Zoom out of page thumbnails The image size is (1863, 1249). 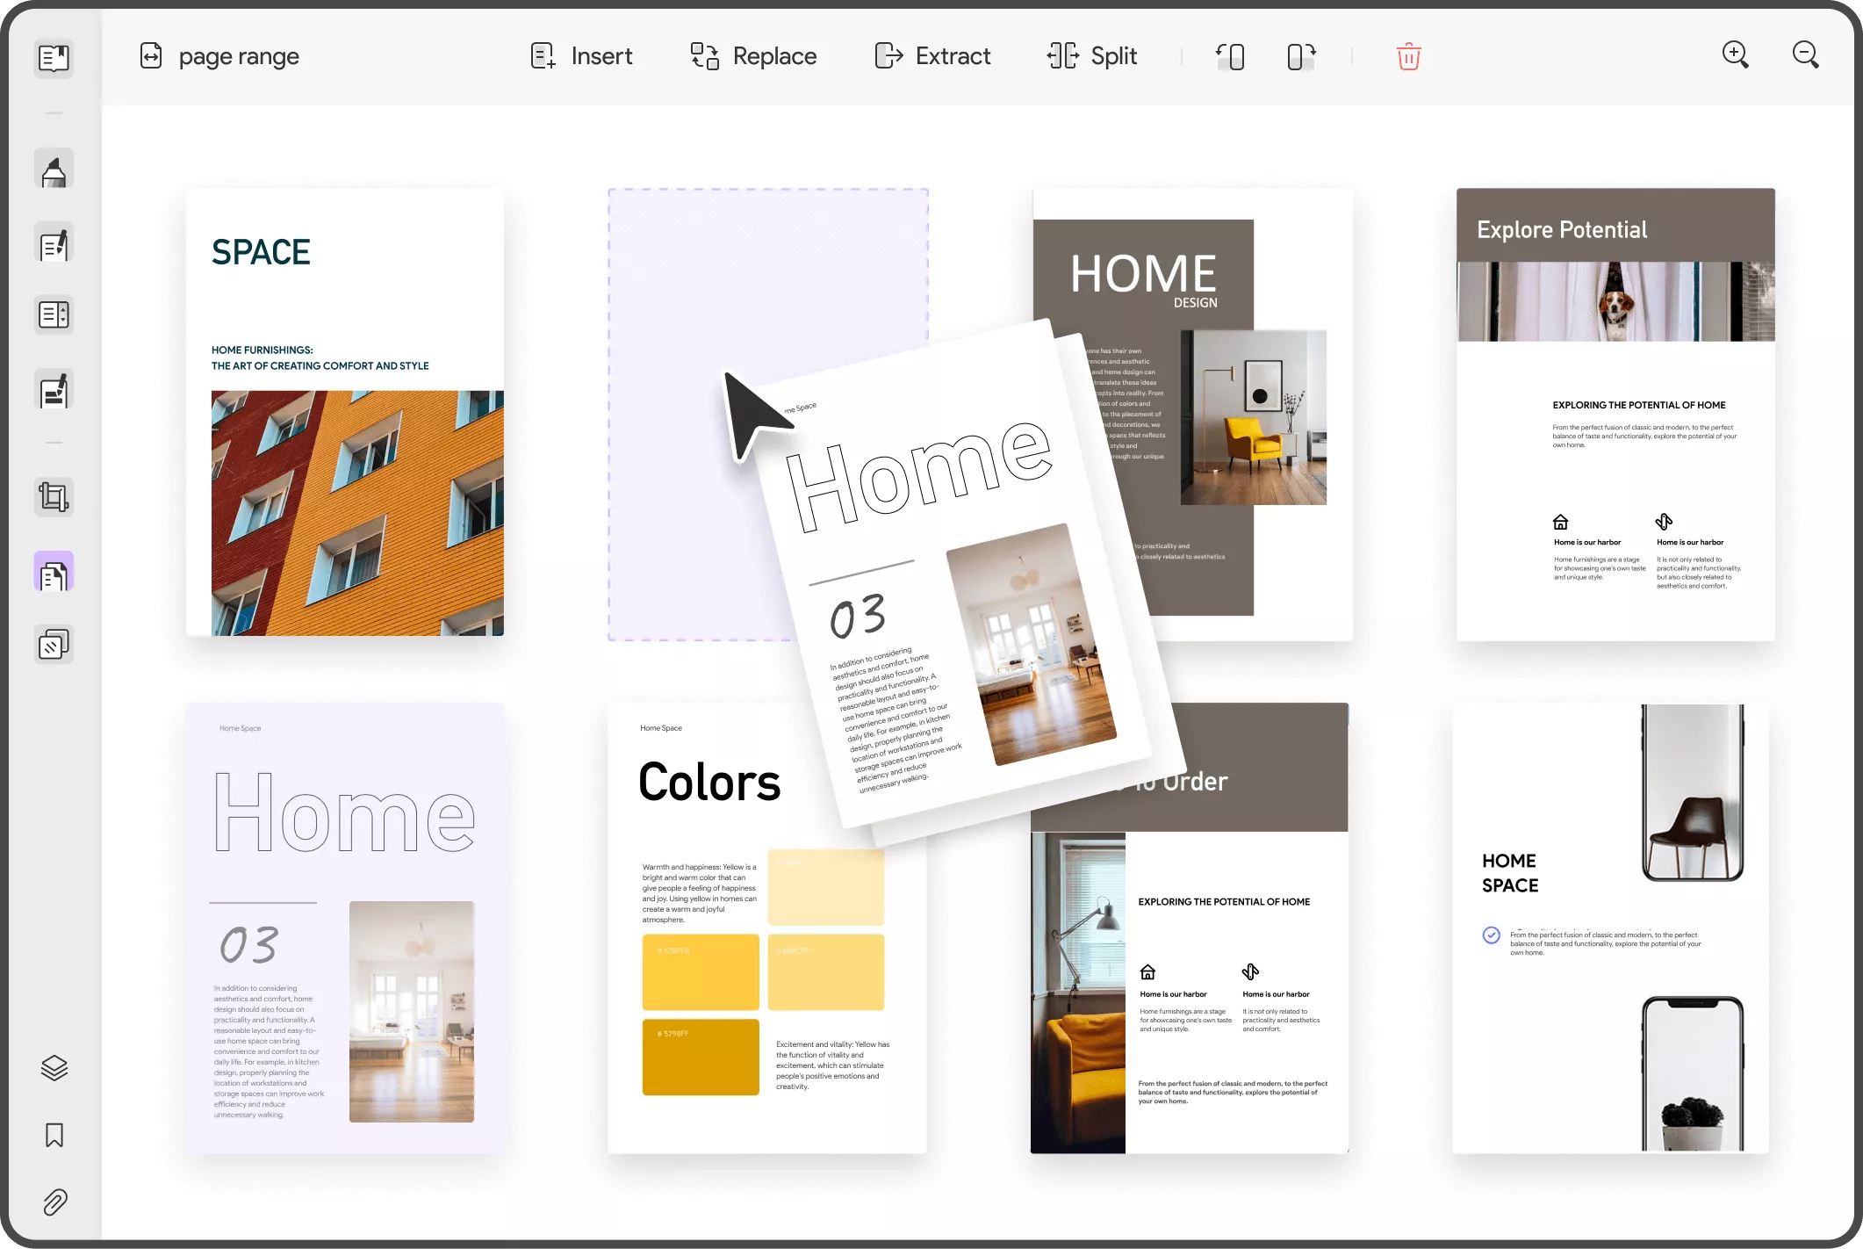point(1805,55)
